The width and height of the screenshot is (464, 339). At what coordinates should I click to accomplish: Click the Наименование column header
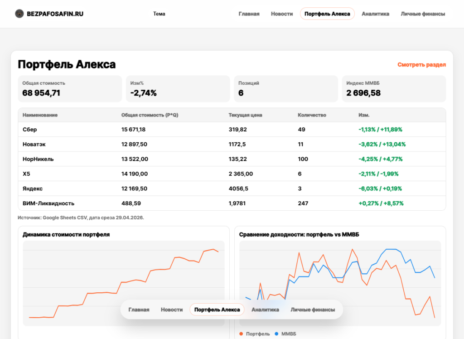pos(40,115)
